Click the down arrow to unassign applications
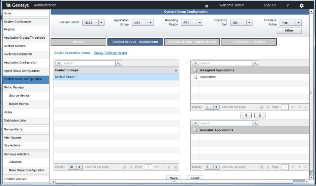 (x=260, y=115)
